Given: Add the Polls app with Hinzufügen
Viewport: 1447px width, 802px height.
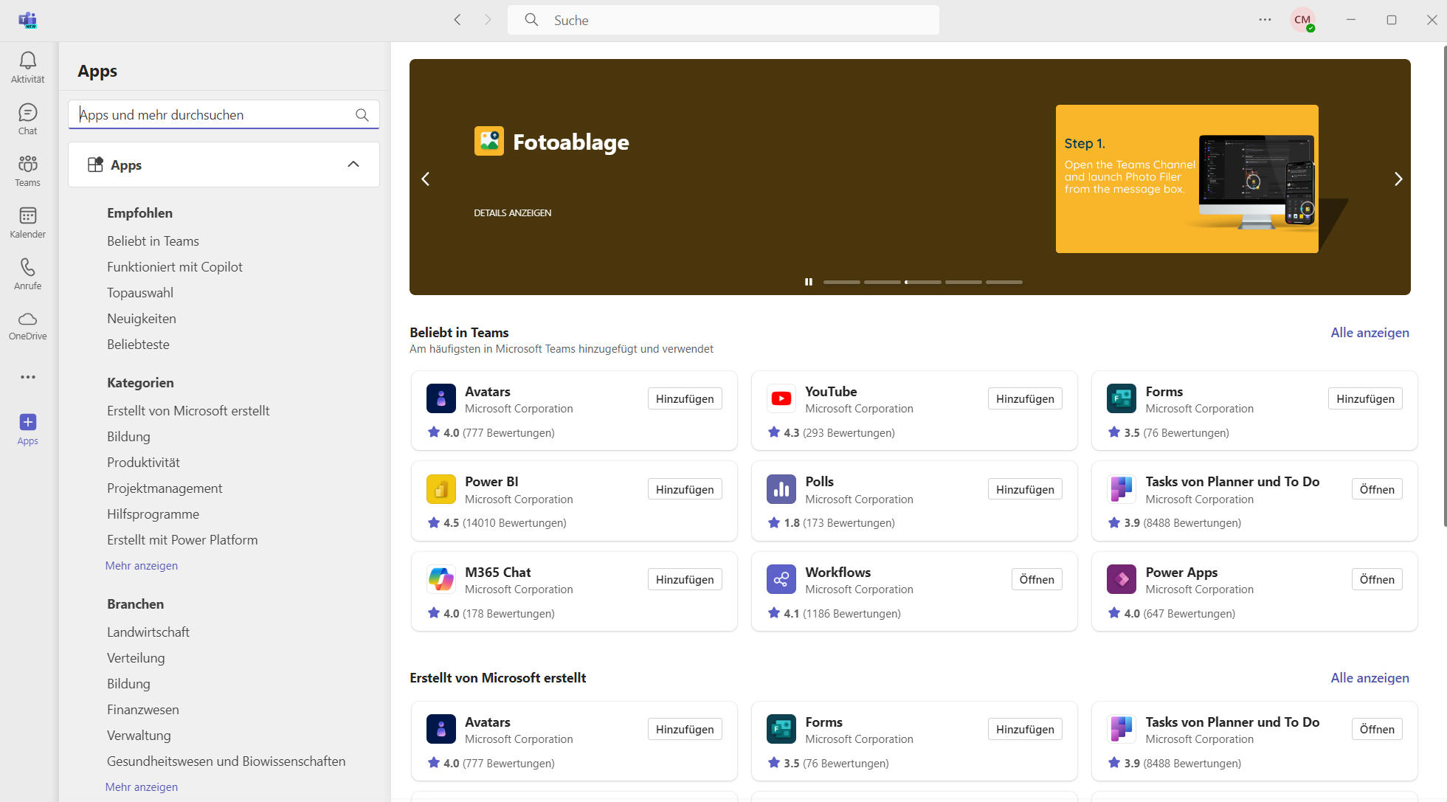Looking at the screenshot, I should (x=1025, y=490).
